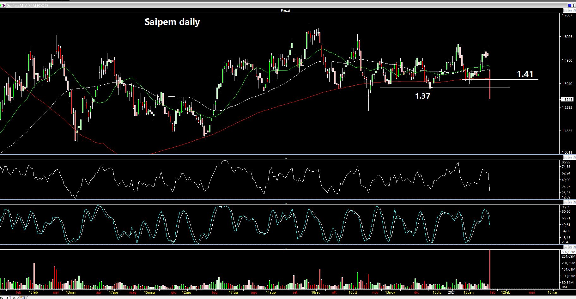The image size is (576, 299).
Task: Minimize the RSI indicator panel
Action: pos(566,157)
